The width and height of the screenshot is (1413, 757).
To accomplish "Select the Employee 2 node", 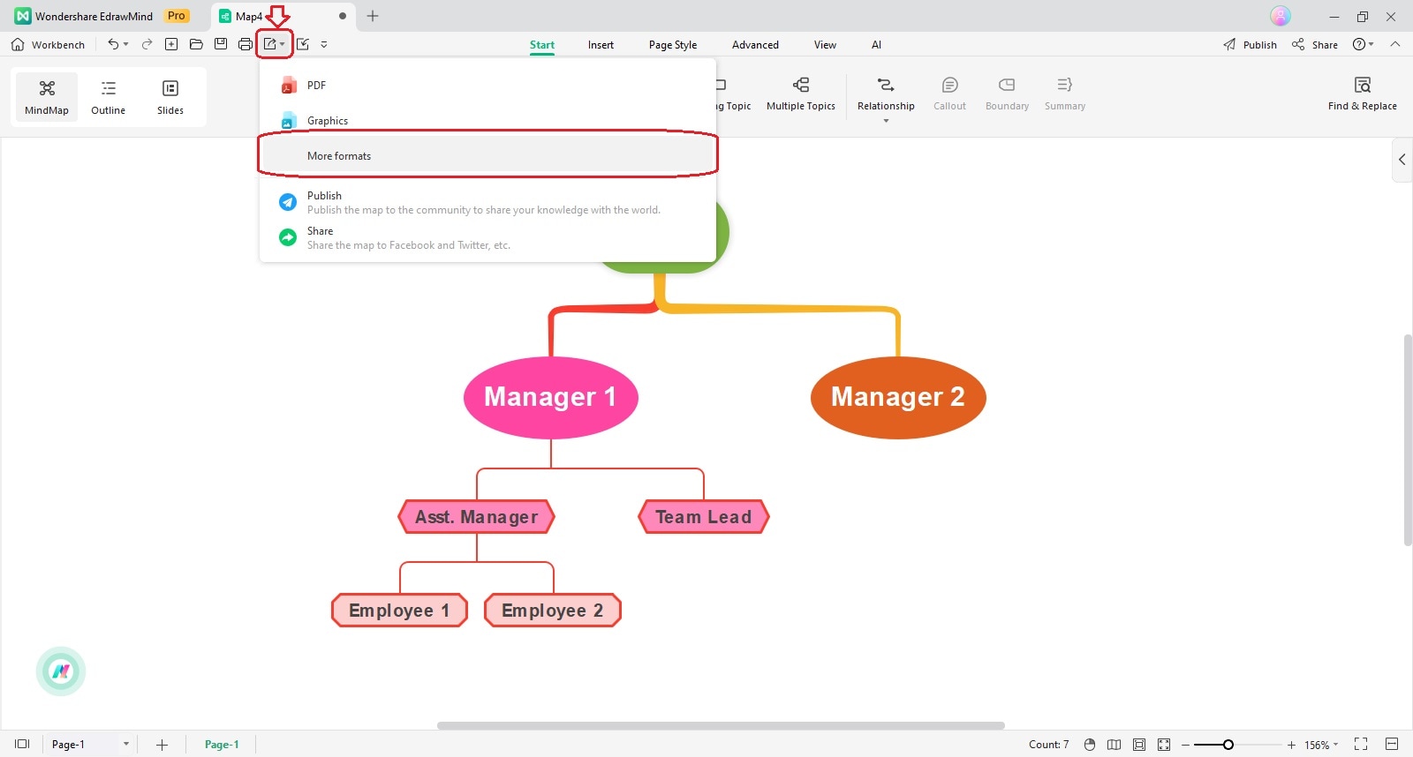I will 553,611.
